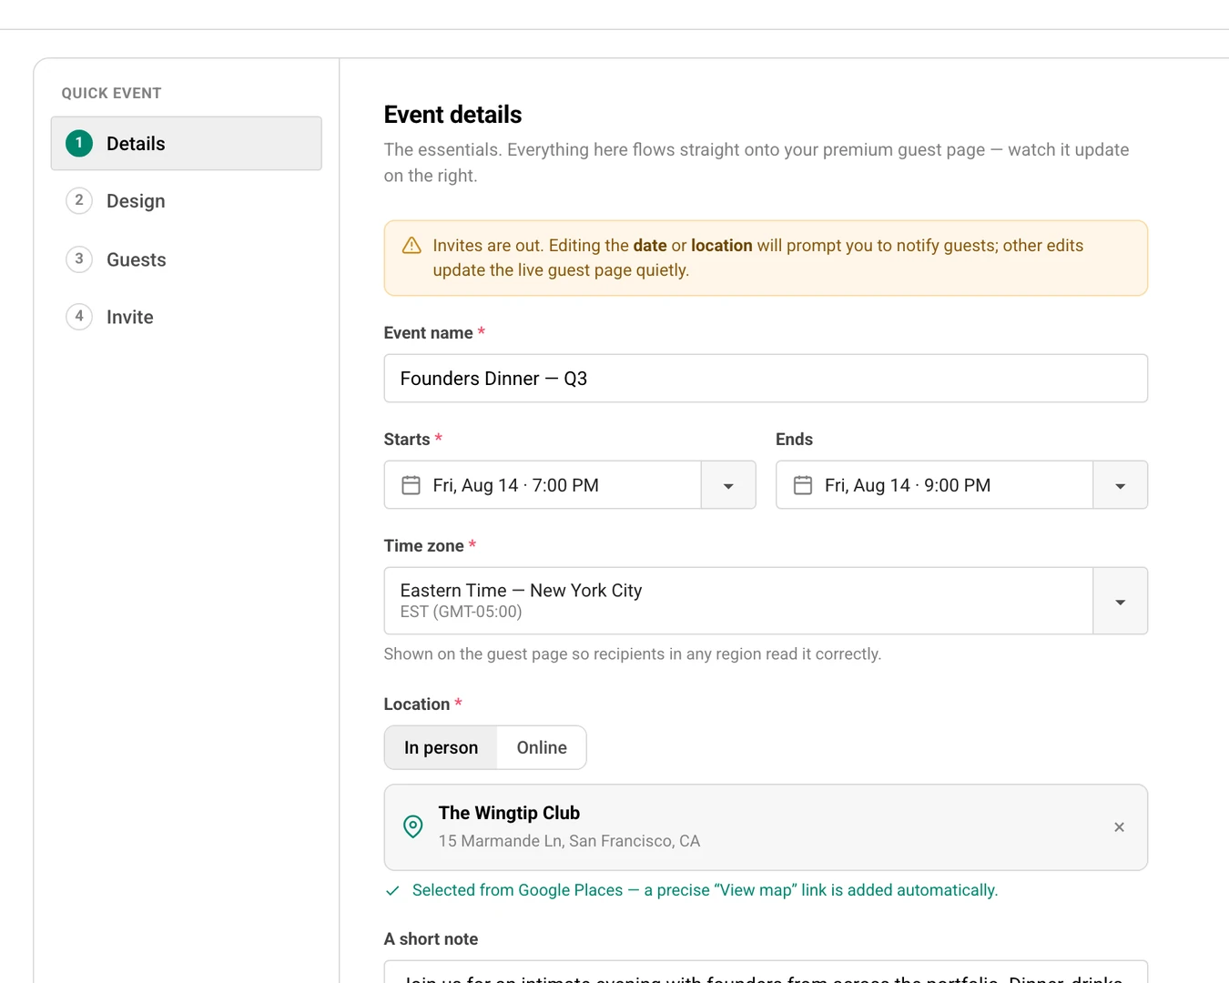The height and width of the screenshot is (983, 1229).
Task: Click the QUICK EVENT sidebar label
Action: tap(111, 93)
